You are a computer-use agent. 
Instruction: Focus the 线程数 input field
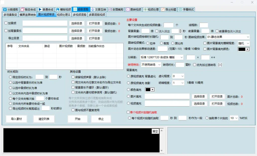[204, 25]
